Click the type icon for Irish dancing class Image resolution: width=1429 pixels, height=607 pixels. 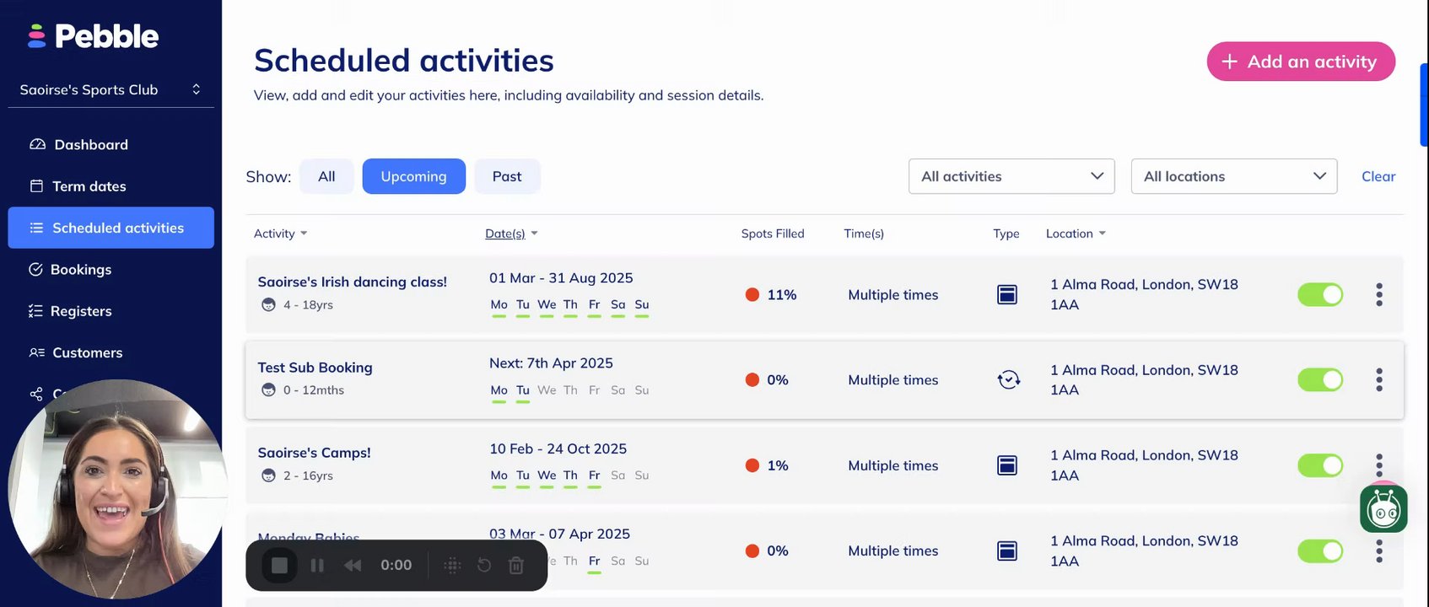click(1007, 294)
